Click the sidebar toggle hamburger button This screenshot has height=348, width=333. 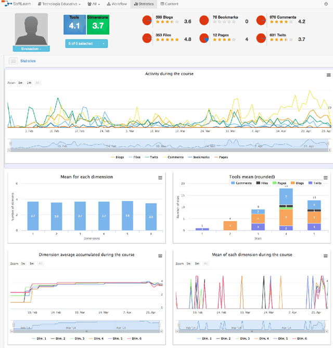click(x=13, y=61)
